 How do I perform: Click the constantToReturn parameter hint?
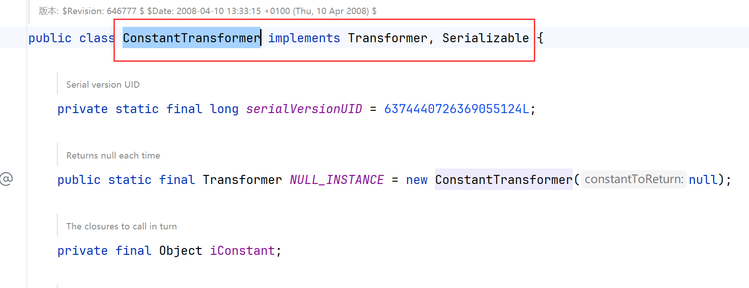[x=634, y=179]
